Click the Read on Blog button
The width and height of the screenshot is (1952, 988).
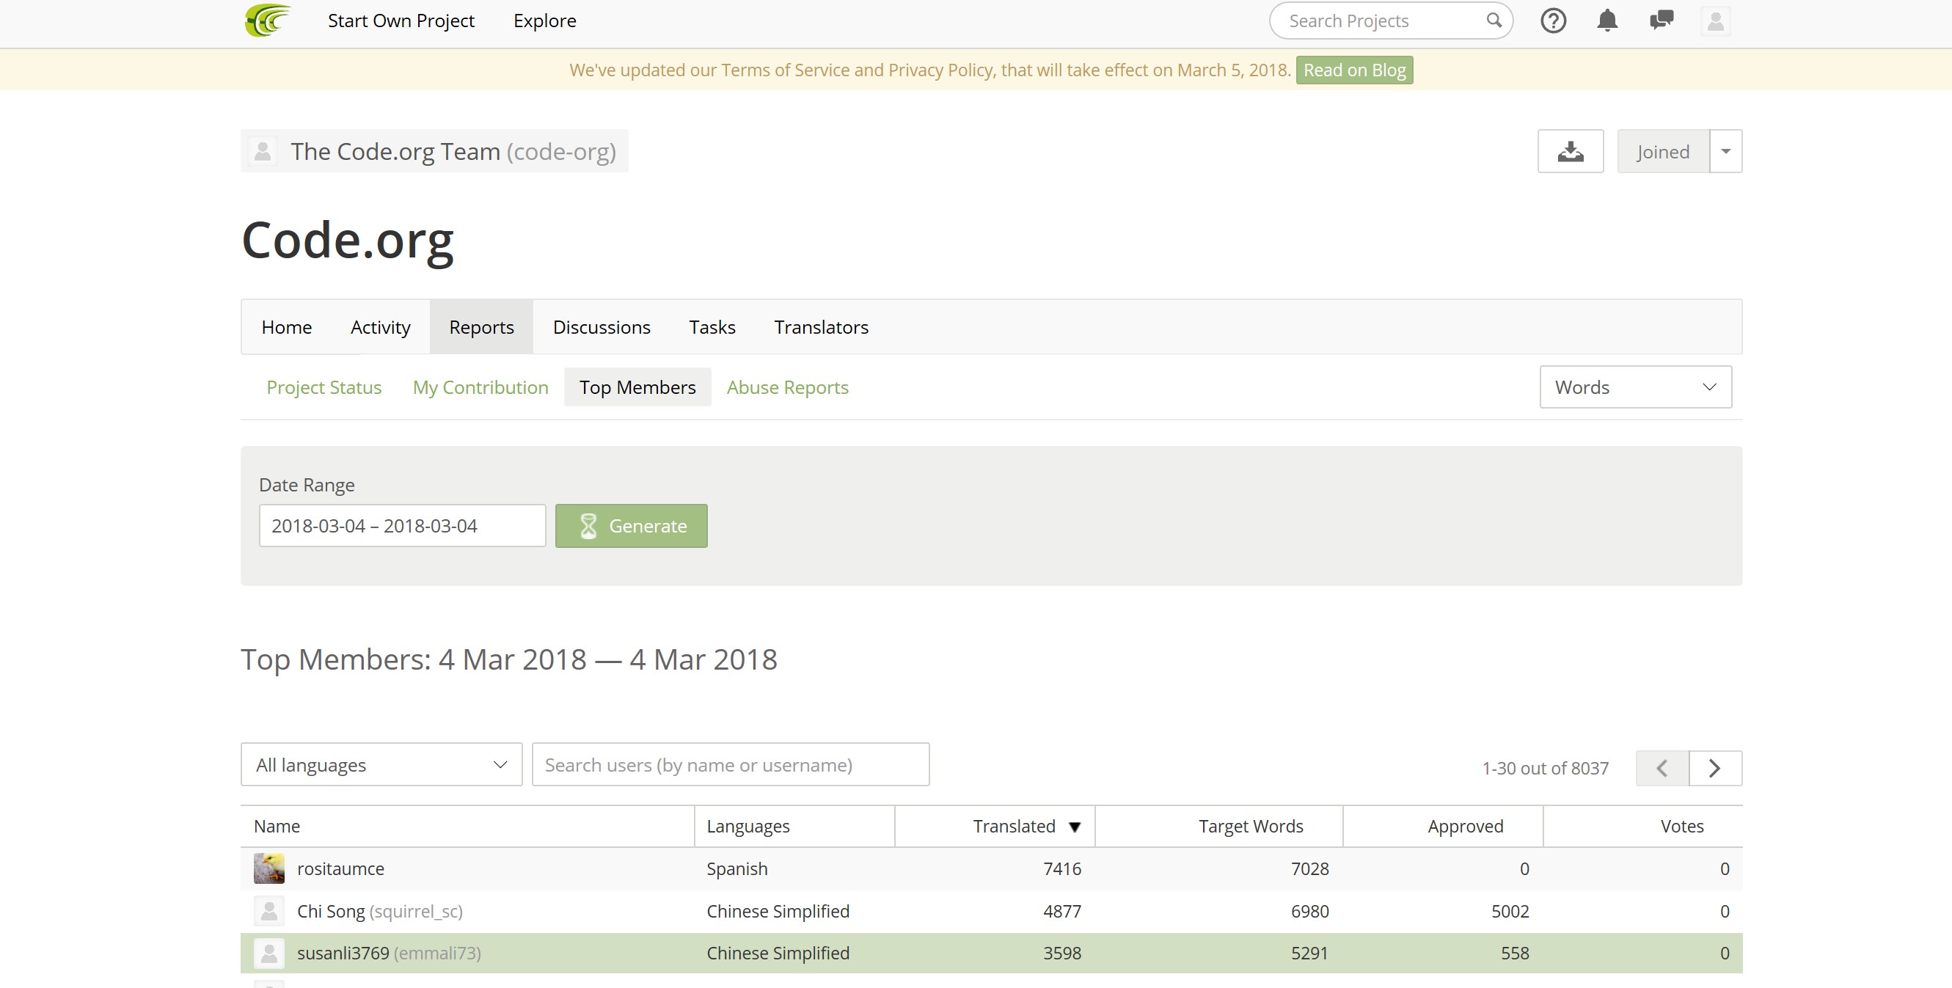pos(1354,70)
